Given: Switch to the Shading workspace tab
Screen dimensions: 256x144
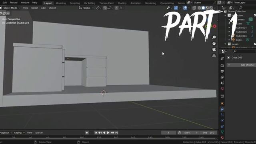Looking at the screenshot, I should tap(122, 3).
